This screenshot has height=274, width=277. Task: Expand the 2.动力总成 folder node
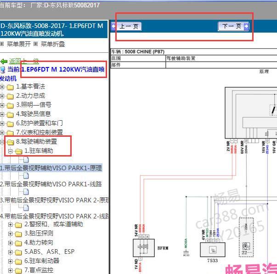point(2,96)
